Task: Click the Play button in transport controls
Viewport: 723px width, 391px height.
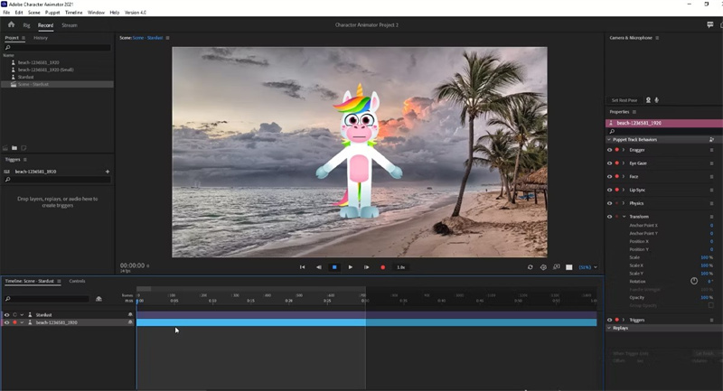Action: (x=351, y=267)
